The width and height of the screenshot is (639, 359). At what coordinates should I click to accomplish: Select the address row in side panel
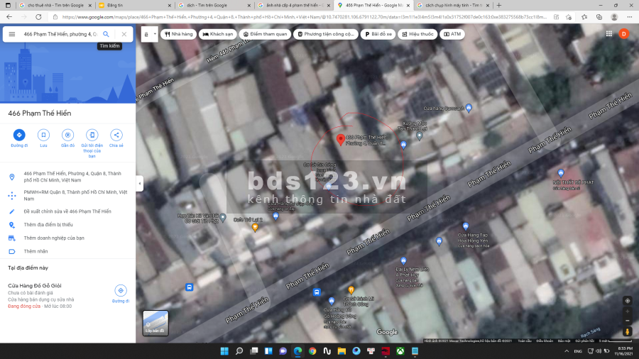pos(67,177)
